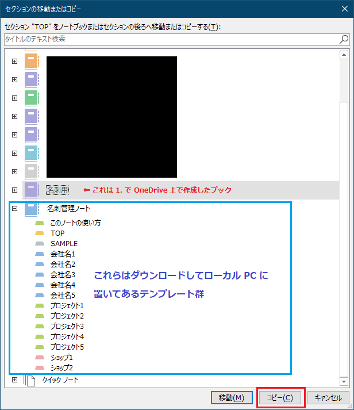Click the gray SAMPLE section icon
The width and height of the screenshot is (354, 410).
tap(40, 244)
